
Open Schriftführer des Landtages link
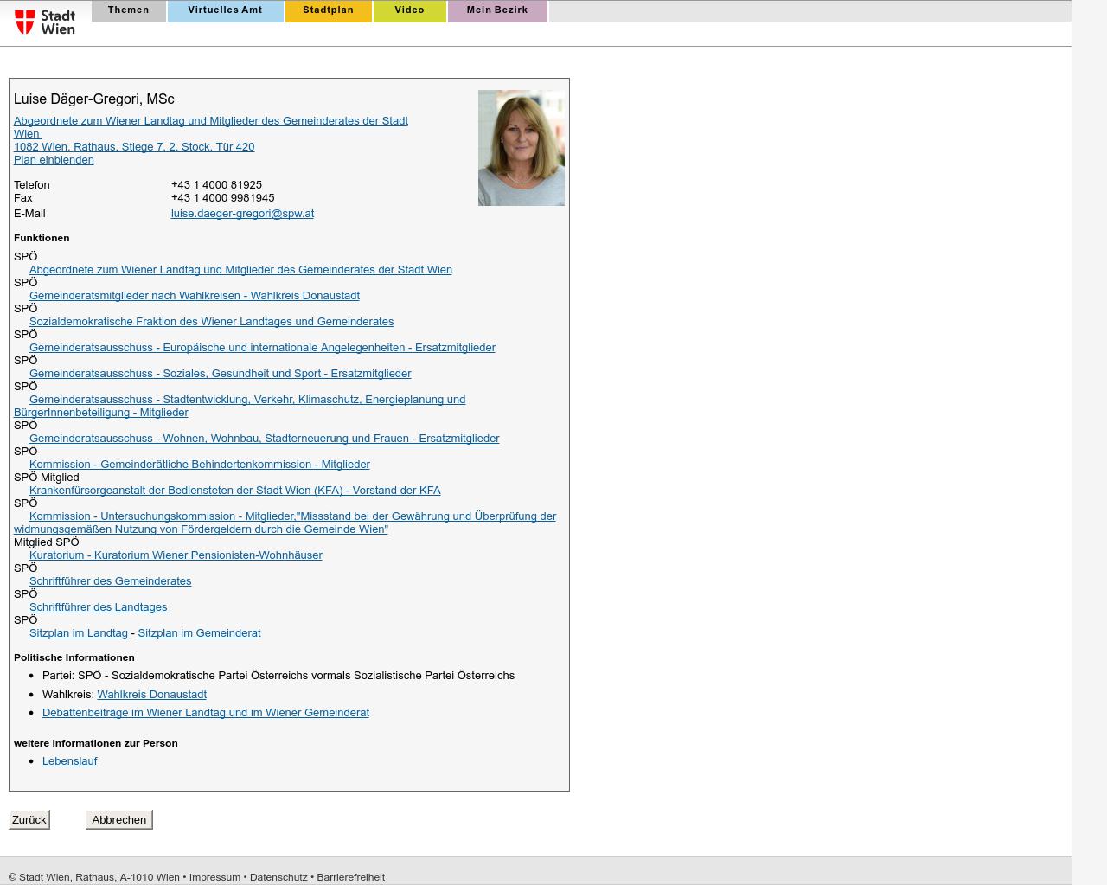click(98, 607)
